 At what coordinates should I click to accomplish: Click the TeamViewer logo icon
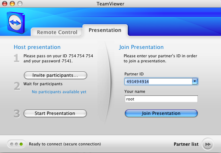click(16, 23)
